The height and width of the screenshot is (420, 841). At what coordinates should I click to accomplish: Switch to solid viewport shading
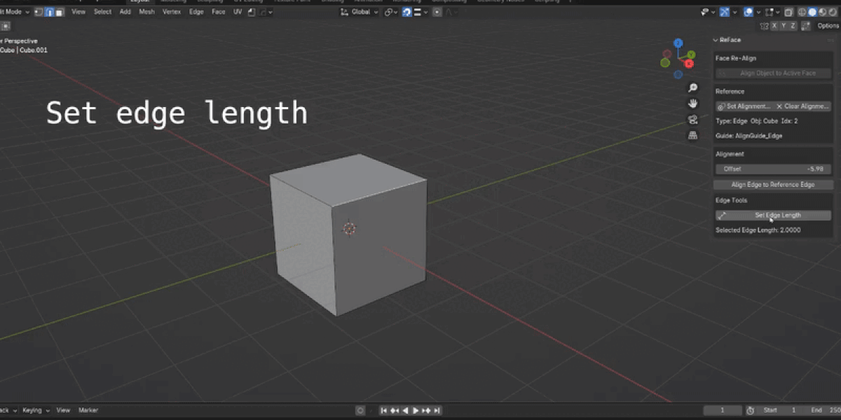click(x=812, y=12)
